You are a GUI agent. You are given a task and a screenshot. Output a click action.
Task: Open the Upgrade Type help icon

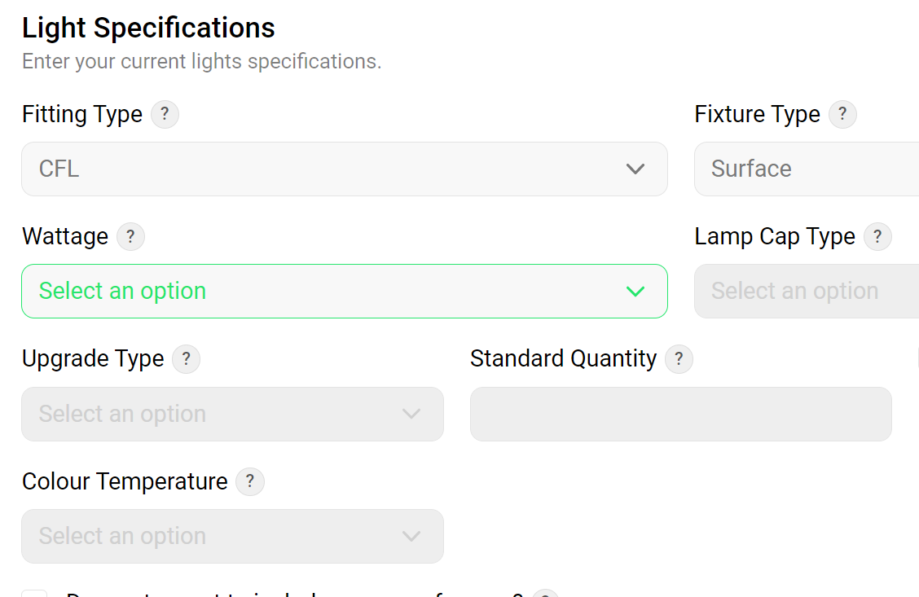pyautogui.click(x=186, y=359)
